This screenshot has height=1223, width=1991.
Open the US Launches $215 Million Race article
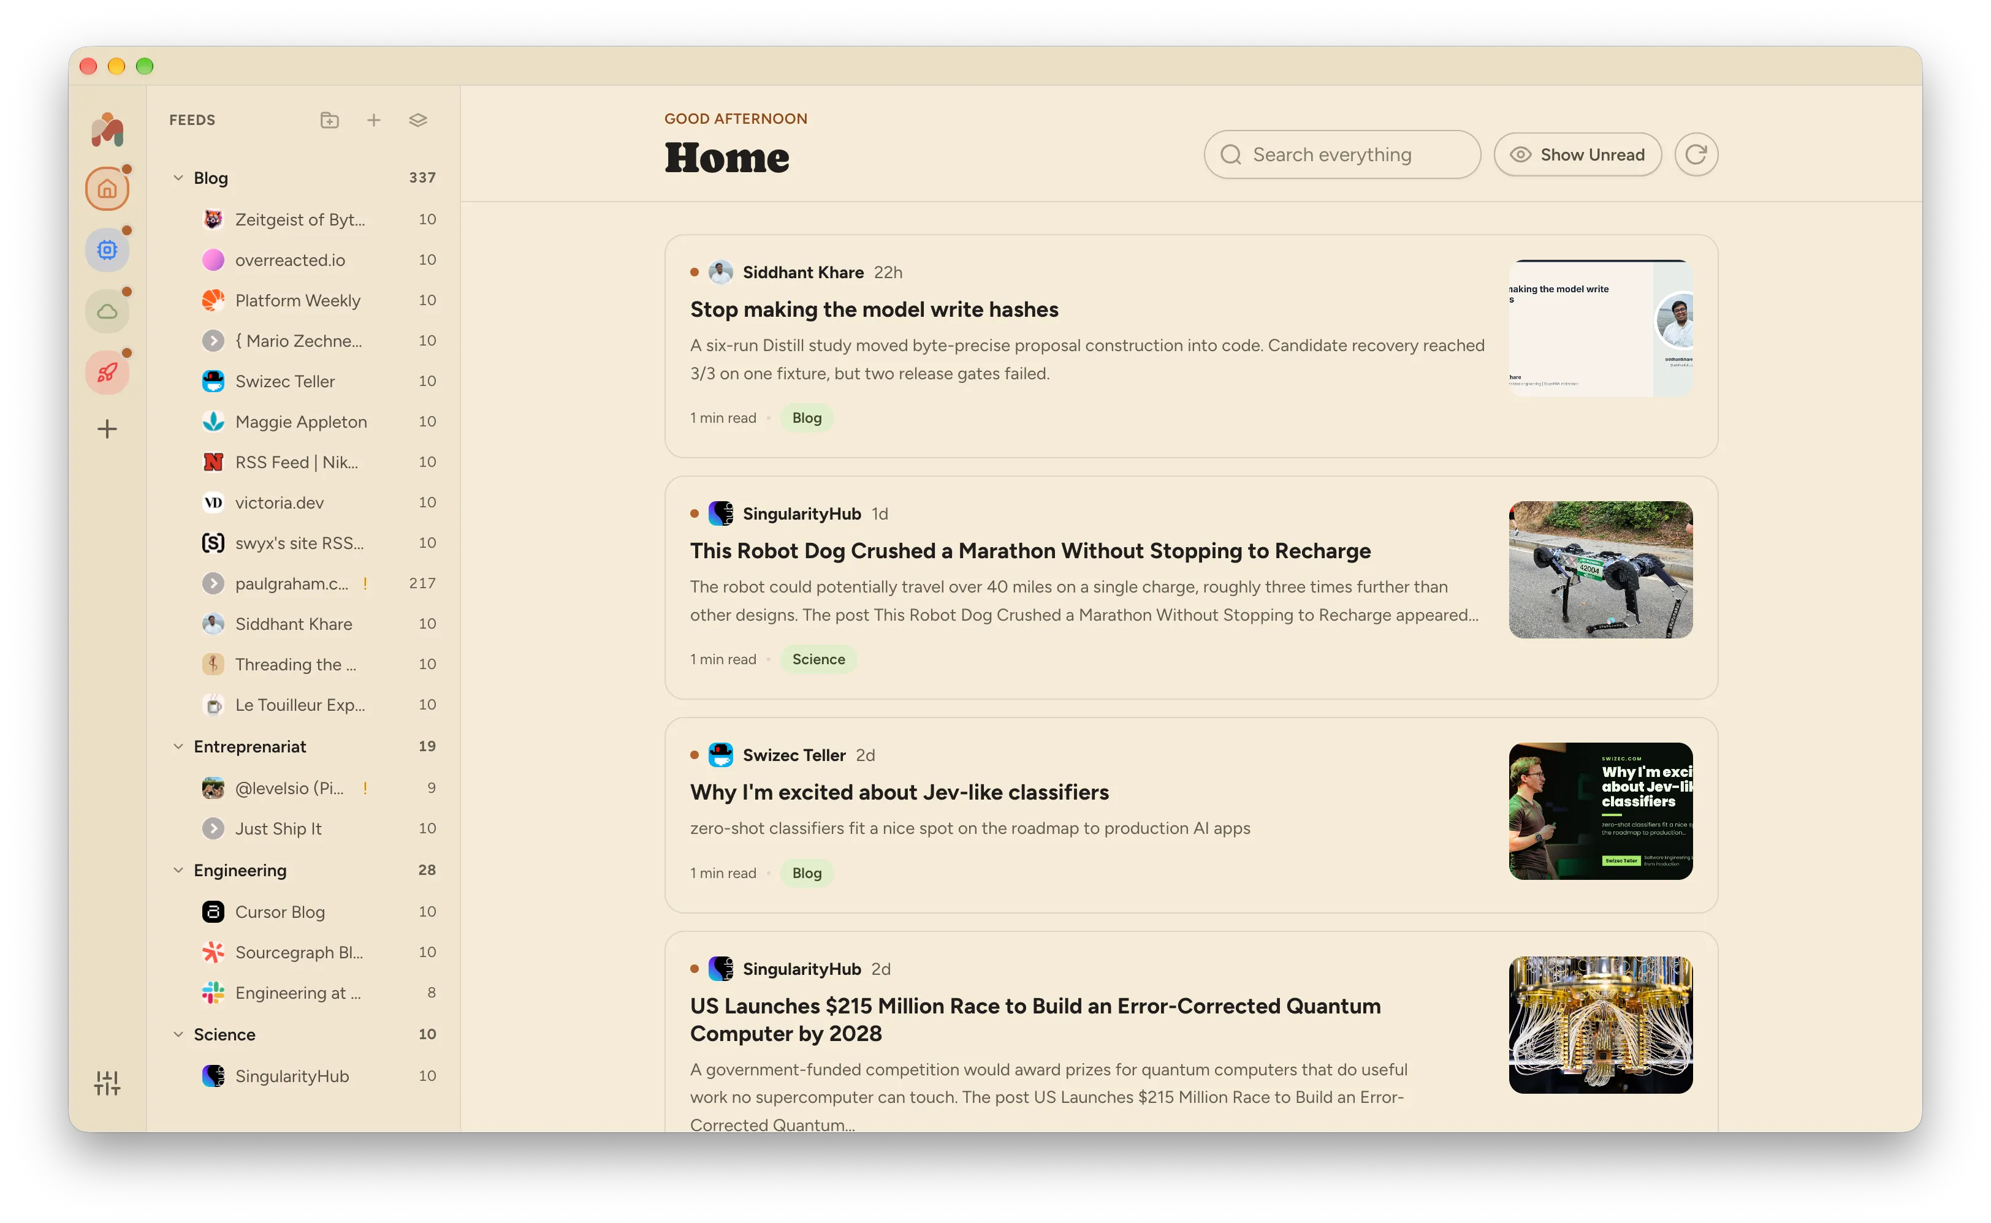1035,1020
